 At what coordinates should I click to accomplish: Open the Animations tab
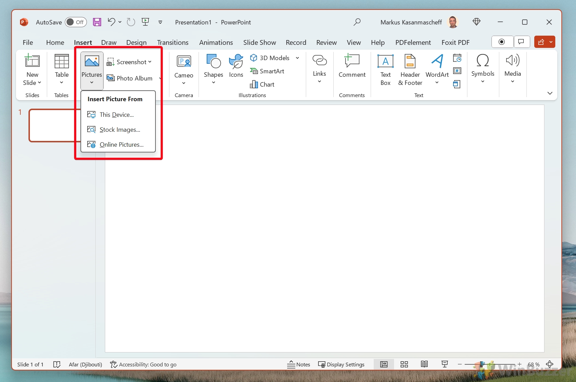[x=216, y=42]
